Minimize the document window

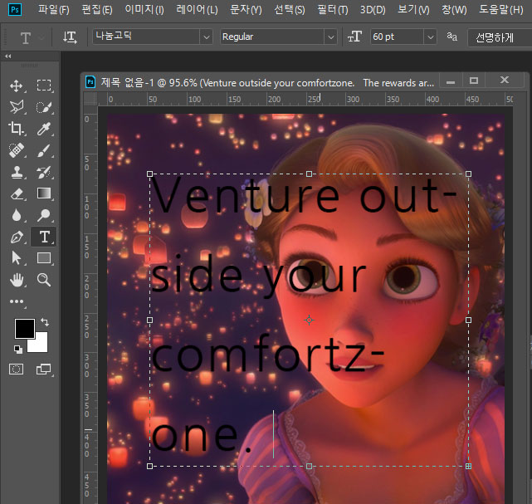pos(451,81)
